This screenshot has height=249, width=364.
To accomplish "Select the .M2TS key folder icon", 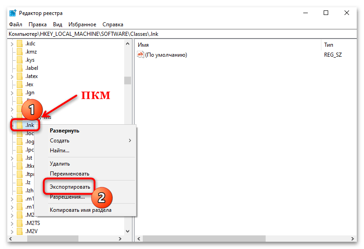I will point(20,223).
